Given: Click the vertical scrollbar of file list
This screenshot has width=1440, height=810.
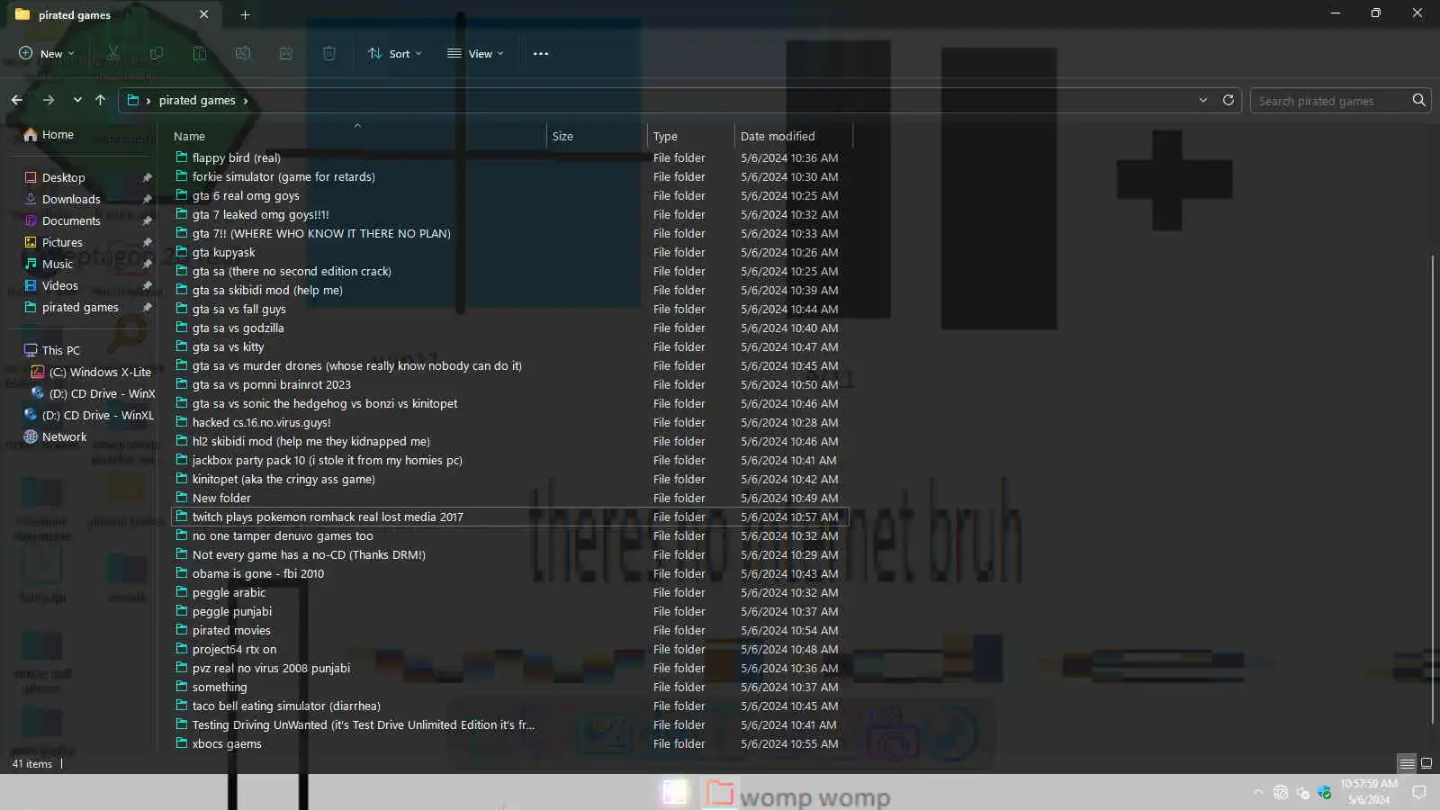Looking at the screenshot, I should pyautogui.click(x=1432, y=489).
